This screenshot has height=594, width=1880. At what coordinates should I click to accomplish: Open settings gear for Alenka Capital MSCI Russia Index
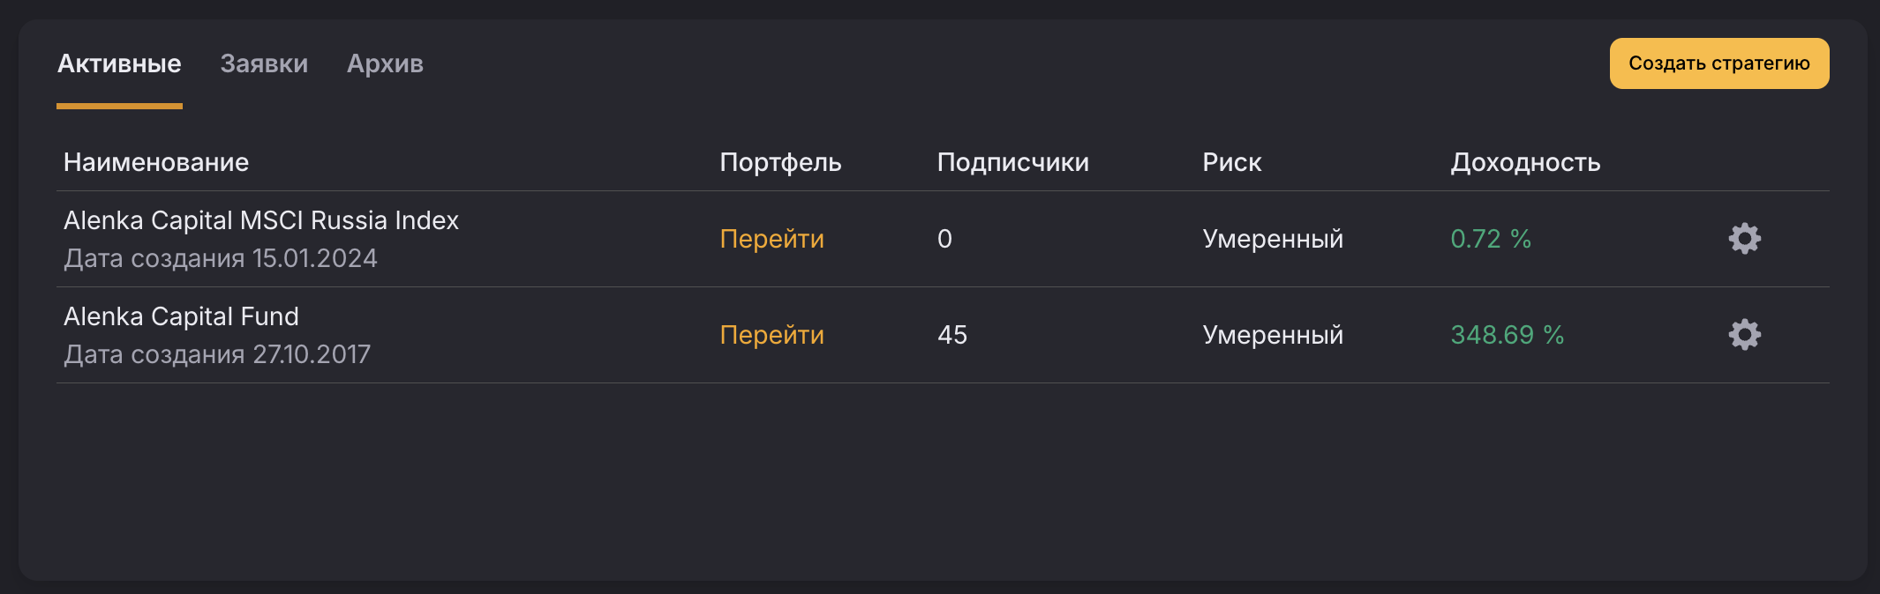pyautogui.click(x=1744, y=238)
